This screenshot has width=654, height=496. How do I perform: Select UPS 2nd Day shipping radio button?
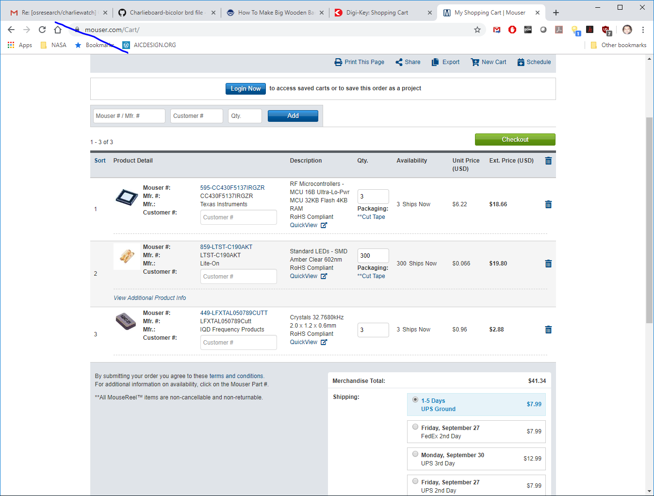[x=415, y=481]
